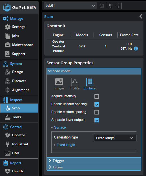Select the Image scan mode icon
The image size is (146, 176).
[x=59, y=82]
